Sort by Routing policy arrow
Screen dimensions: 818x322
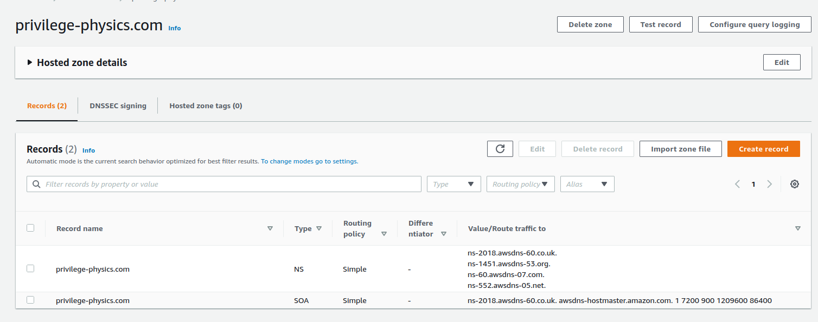tap(384, 234)
